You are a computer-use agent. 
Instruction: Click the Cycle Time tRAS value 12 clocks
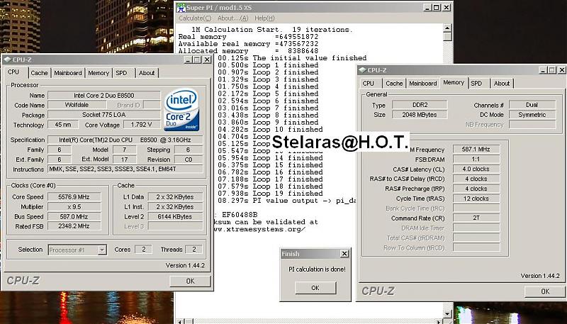point(476,199)
